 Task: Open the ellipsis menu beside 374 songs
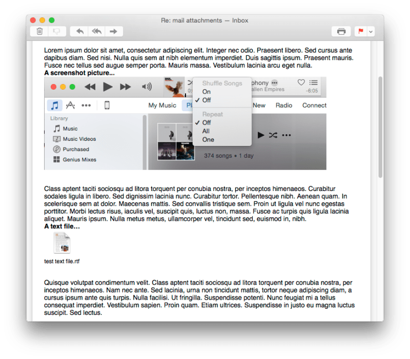tap(285, 135)
